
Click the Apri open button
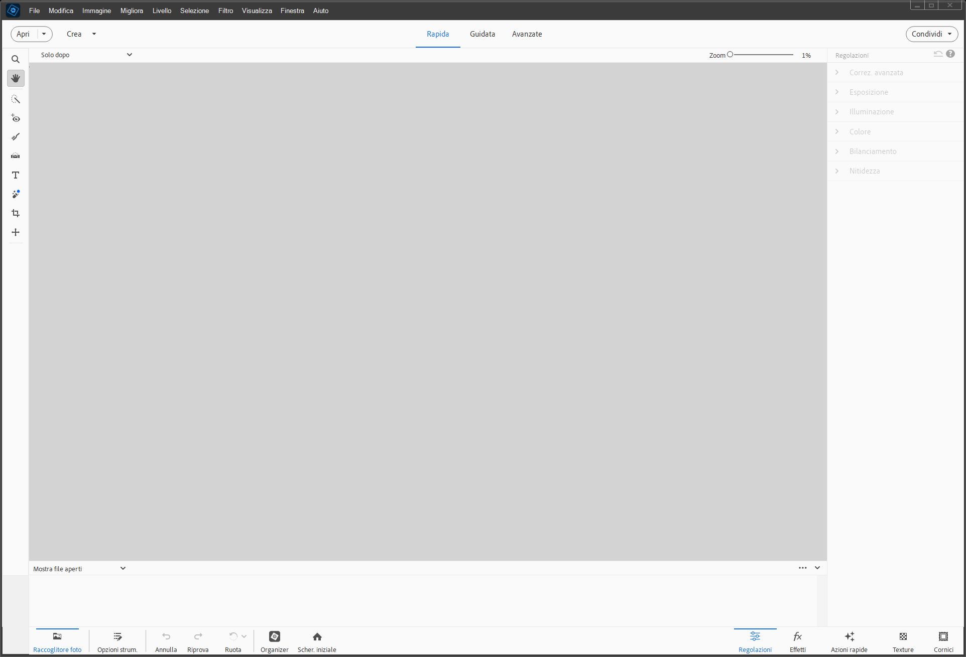tap(23, 34)
